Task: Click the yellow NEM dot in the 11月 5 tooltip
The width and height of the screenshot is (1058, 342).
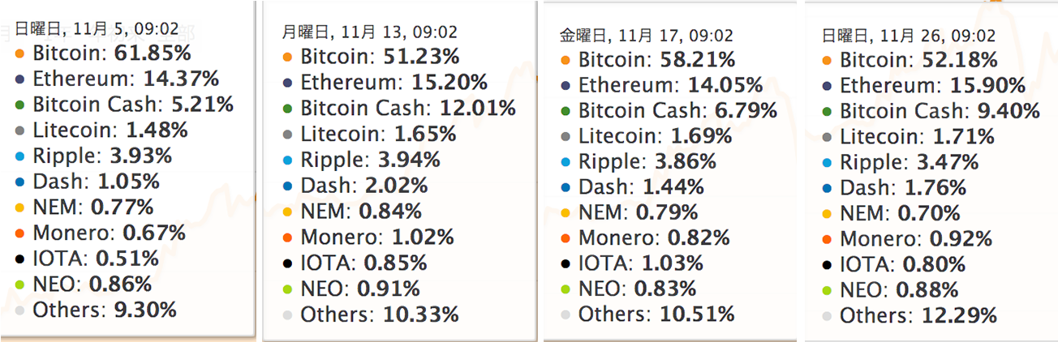Action: tap(19, 208)
